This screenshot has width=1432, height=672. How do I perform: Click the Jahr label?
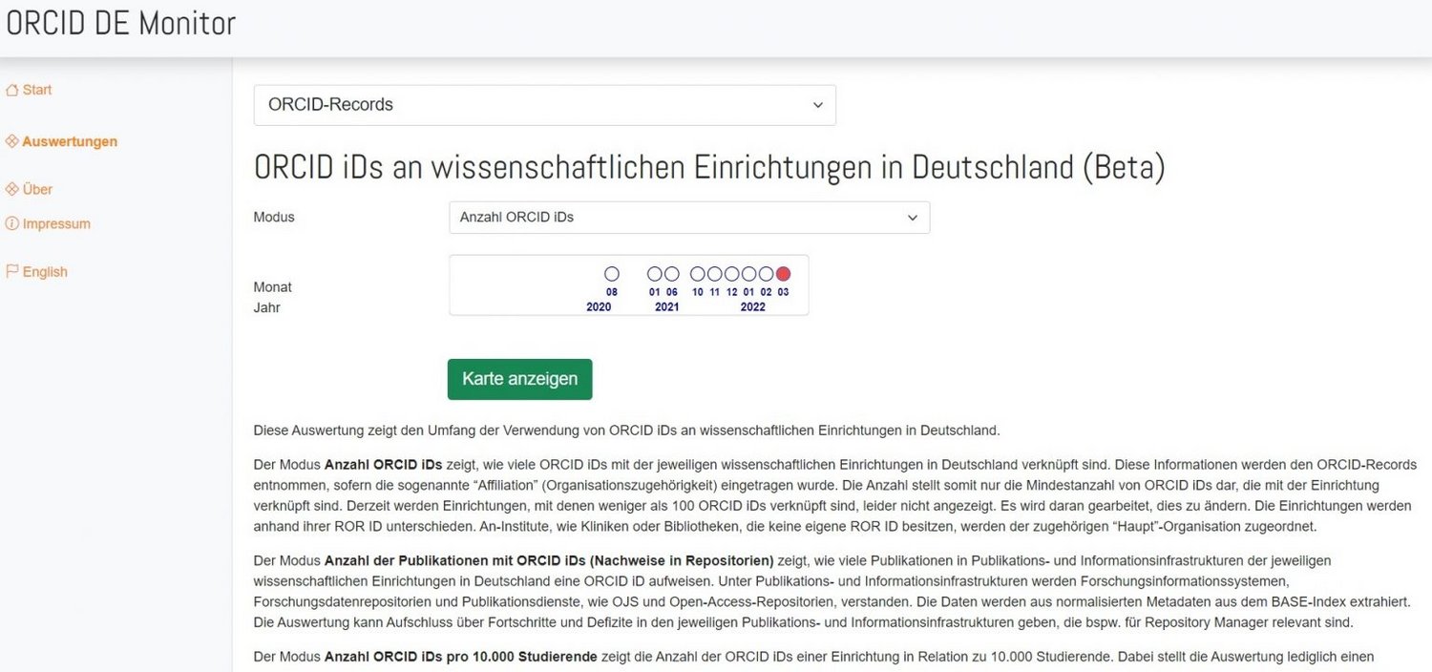(x=267, y=308)
